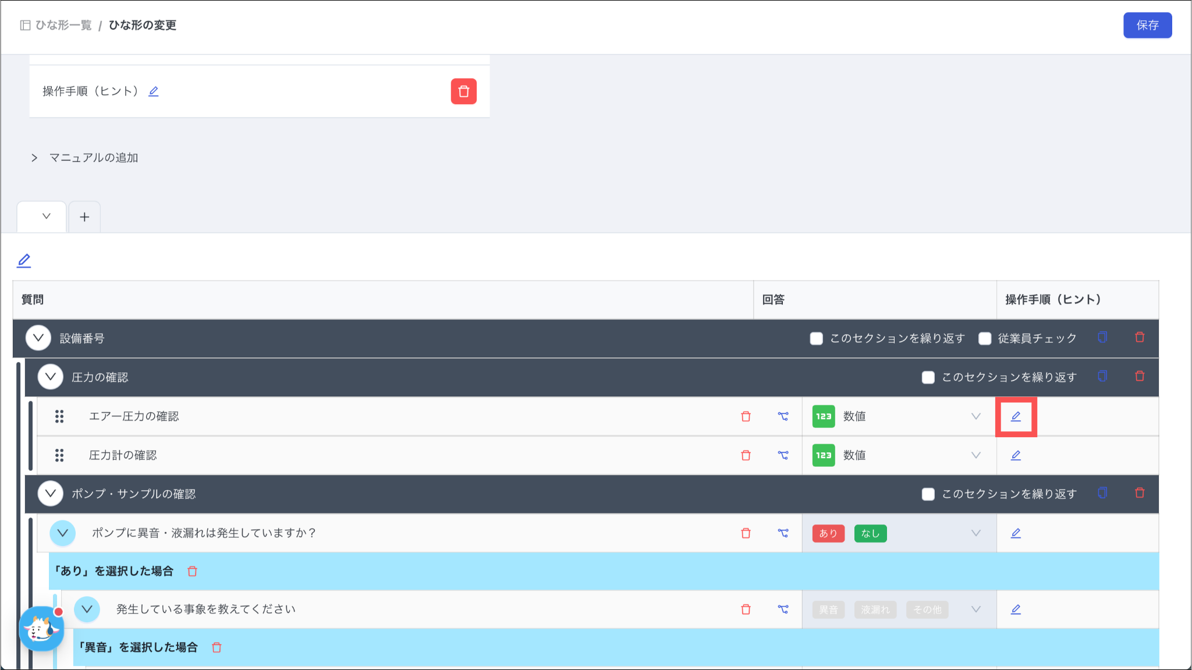Check このセクションを繰り返す for 圧力の確認

[928, 377]
